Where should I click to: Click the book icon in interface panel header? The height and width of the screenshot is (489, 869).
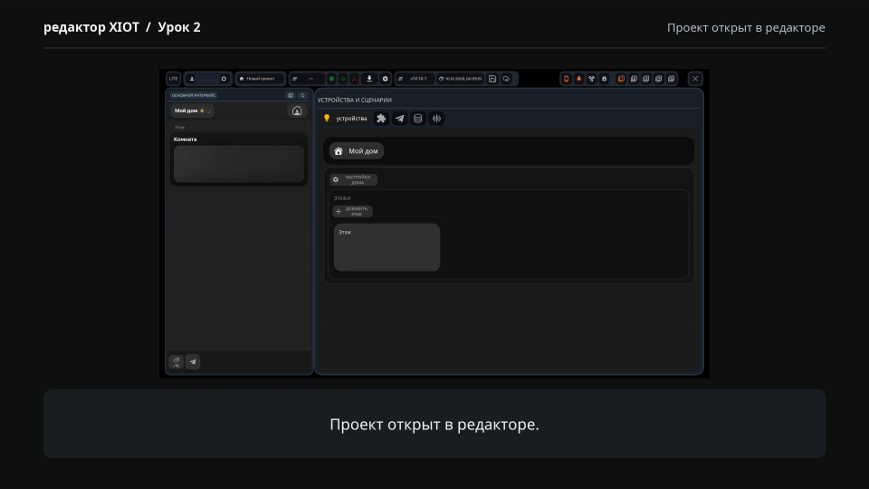(x=291, y=95)
